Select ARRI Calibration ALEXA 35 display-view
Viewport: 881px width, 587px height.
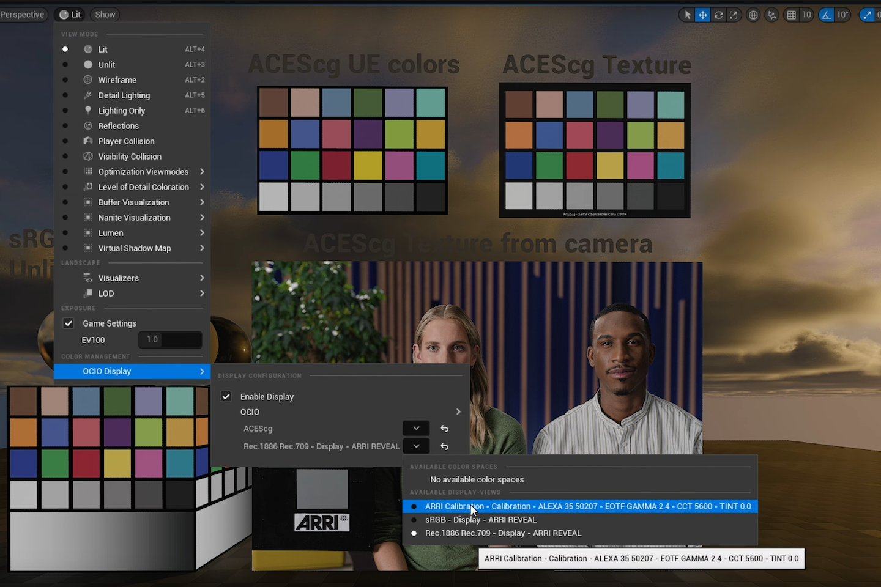click(x=580, y=506)
